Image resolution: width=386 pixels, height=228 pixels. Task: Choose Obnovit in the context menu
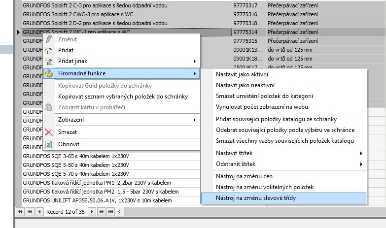click(121, 144)
